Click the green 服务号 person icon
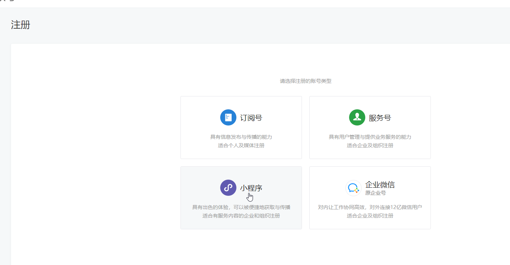The height and width of the screenshot is (265, 510). [357, 117]
